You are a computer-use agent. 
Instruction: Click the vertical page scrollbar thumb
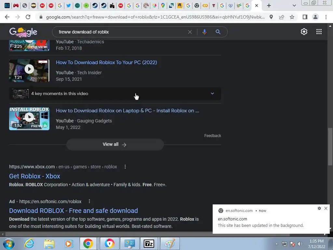330,146
